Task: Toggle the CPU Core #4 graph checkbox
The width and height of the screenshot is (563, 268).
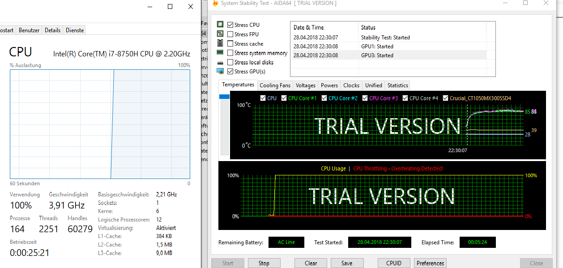Action: [x=405, y=98]
